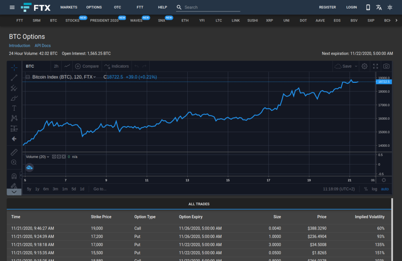The width and height of the screenshot is (402, 261).
Task: Set chart range to 1m
Action: tap(65, 189)
